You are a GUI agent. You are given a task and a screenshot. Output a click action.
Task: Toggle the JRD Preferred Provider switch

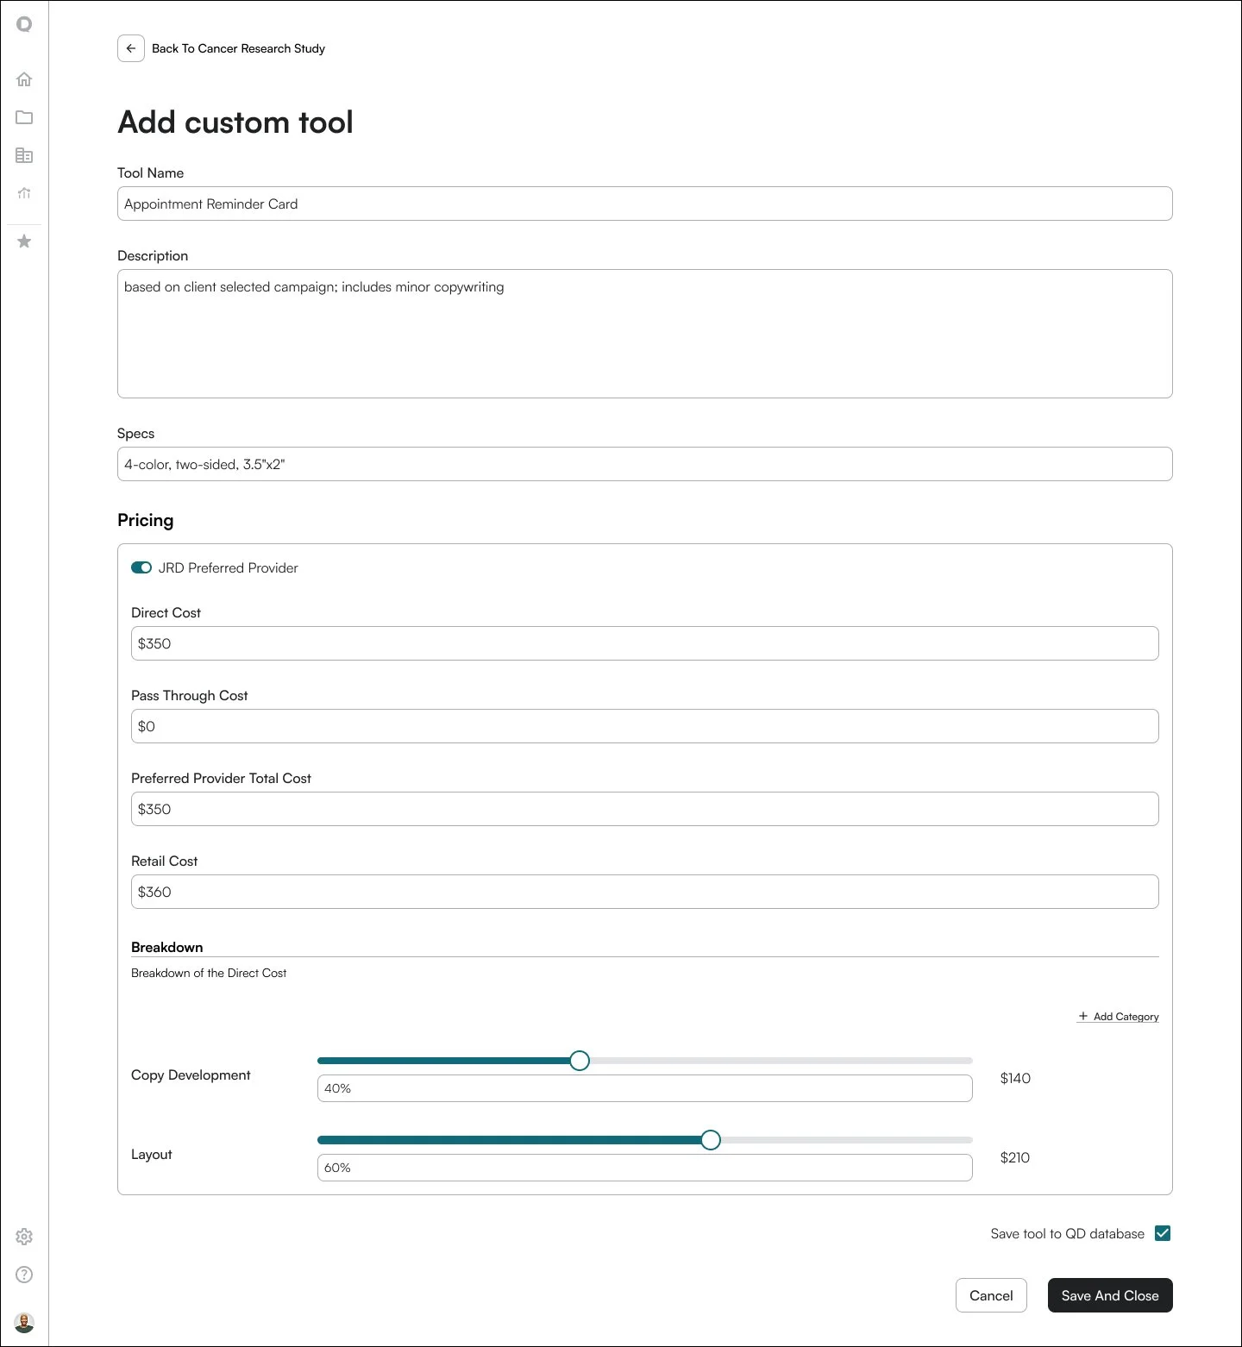click(x=141, y=567)
